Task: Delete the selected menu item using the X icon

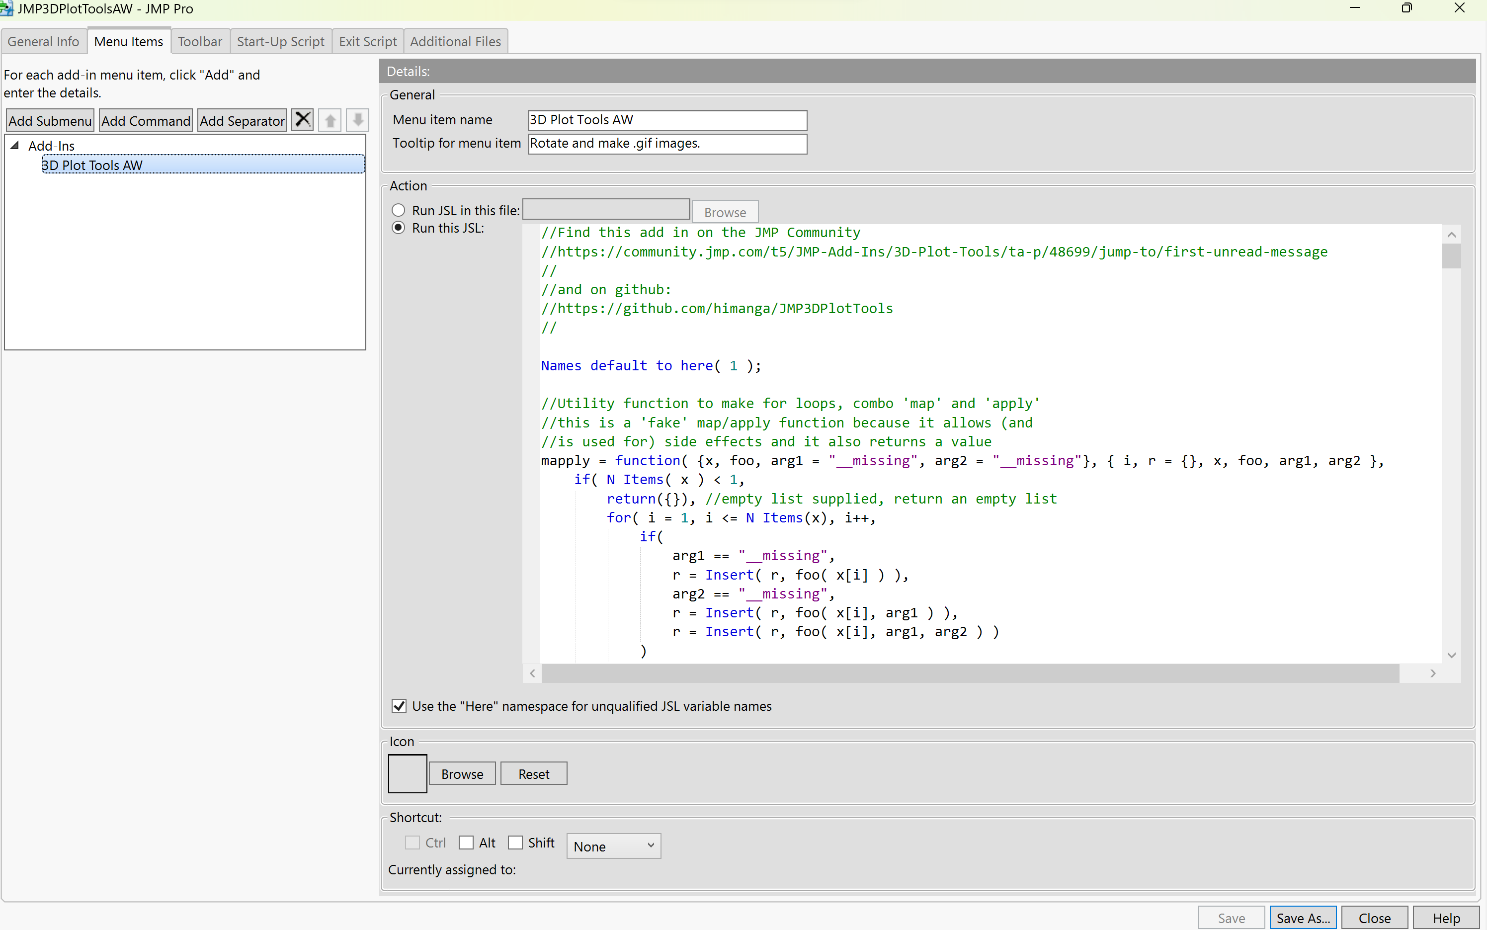Action: (x=302, y=120)
